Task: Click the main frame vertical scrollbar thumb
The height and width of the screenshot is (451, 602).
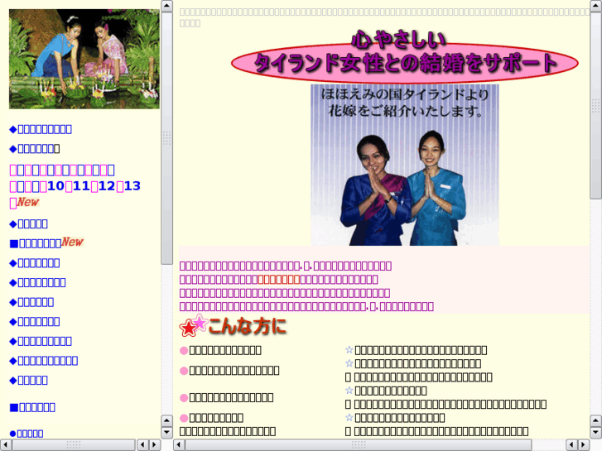Action: click(x=595, y=106)
